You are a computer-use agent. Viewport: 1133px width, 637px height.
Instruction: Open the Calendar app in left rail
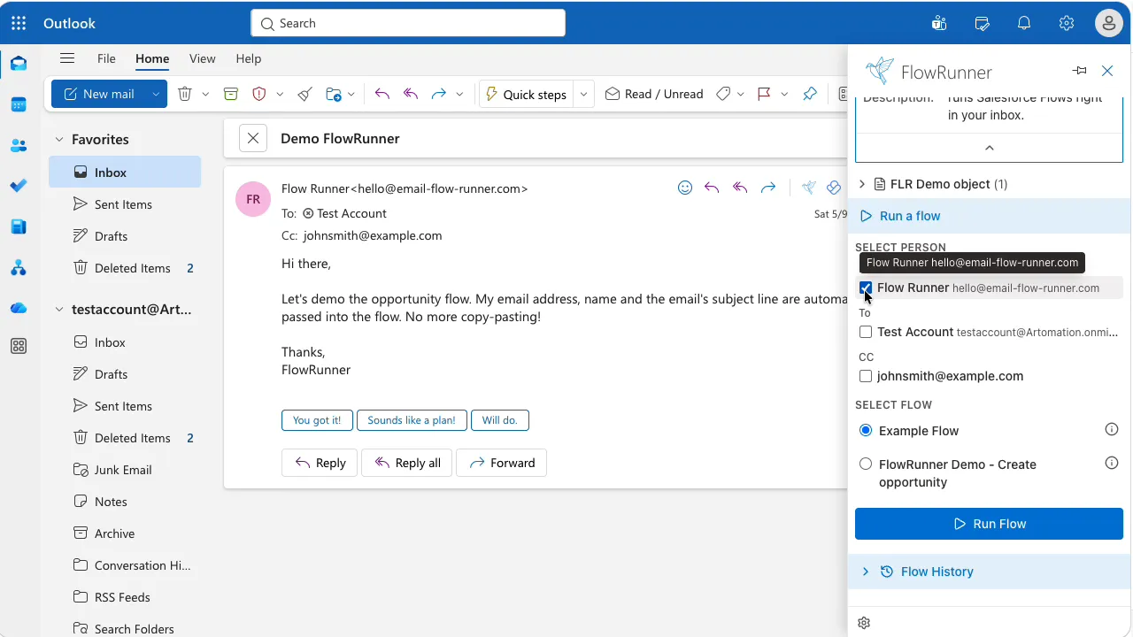pos(19,104)
